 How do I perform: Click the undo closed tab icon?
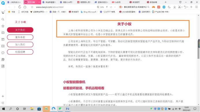click(x=185, y=7)
